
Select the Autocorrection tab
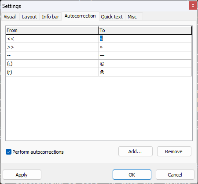click(80, 16)
